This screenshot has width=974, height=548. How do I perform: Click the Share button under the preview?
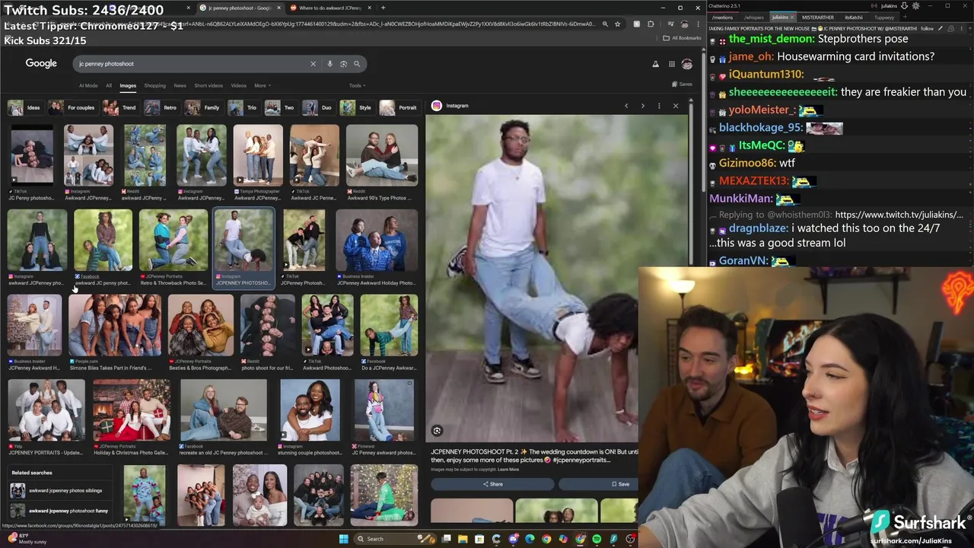click(x=493, y=484)
